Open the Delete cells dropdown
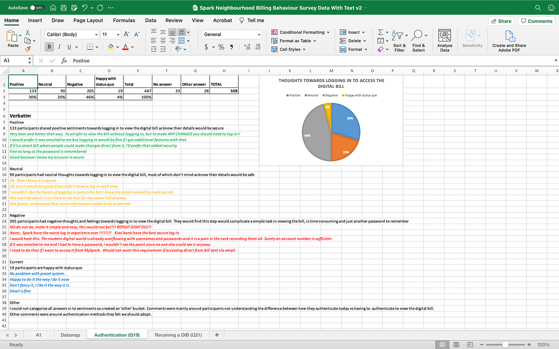 (365, 41)
